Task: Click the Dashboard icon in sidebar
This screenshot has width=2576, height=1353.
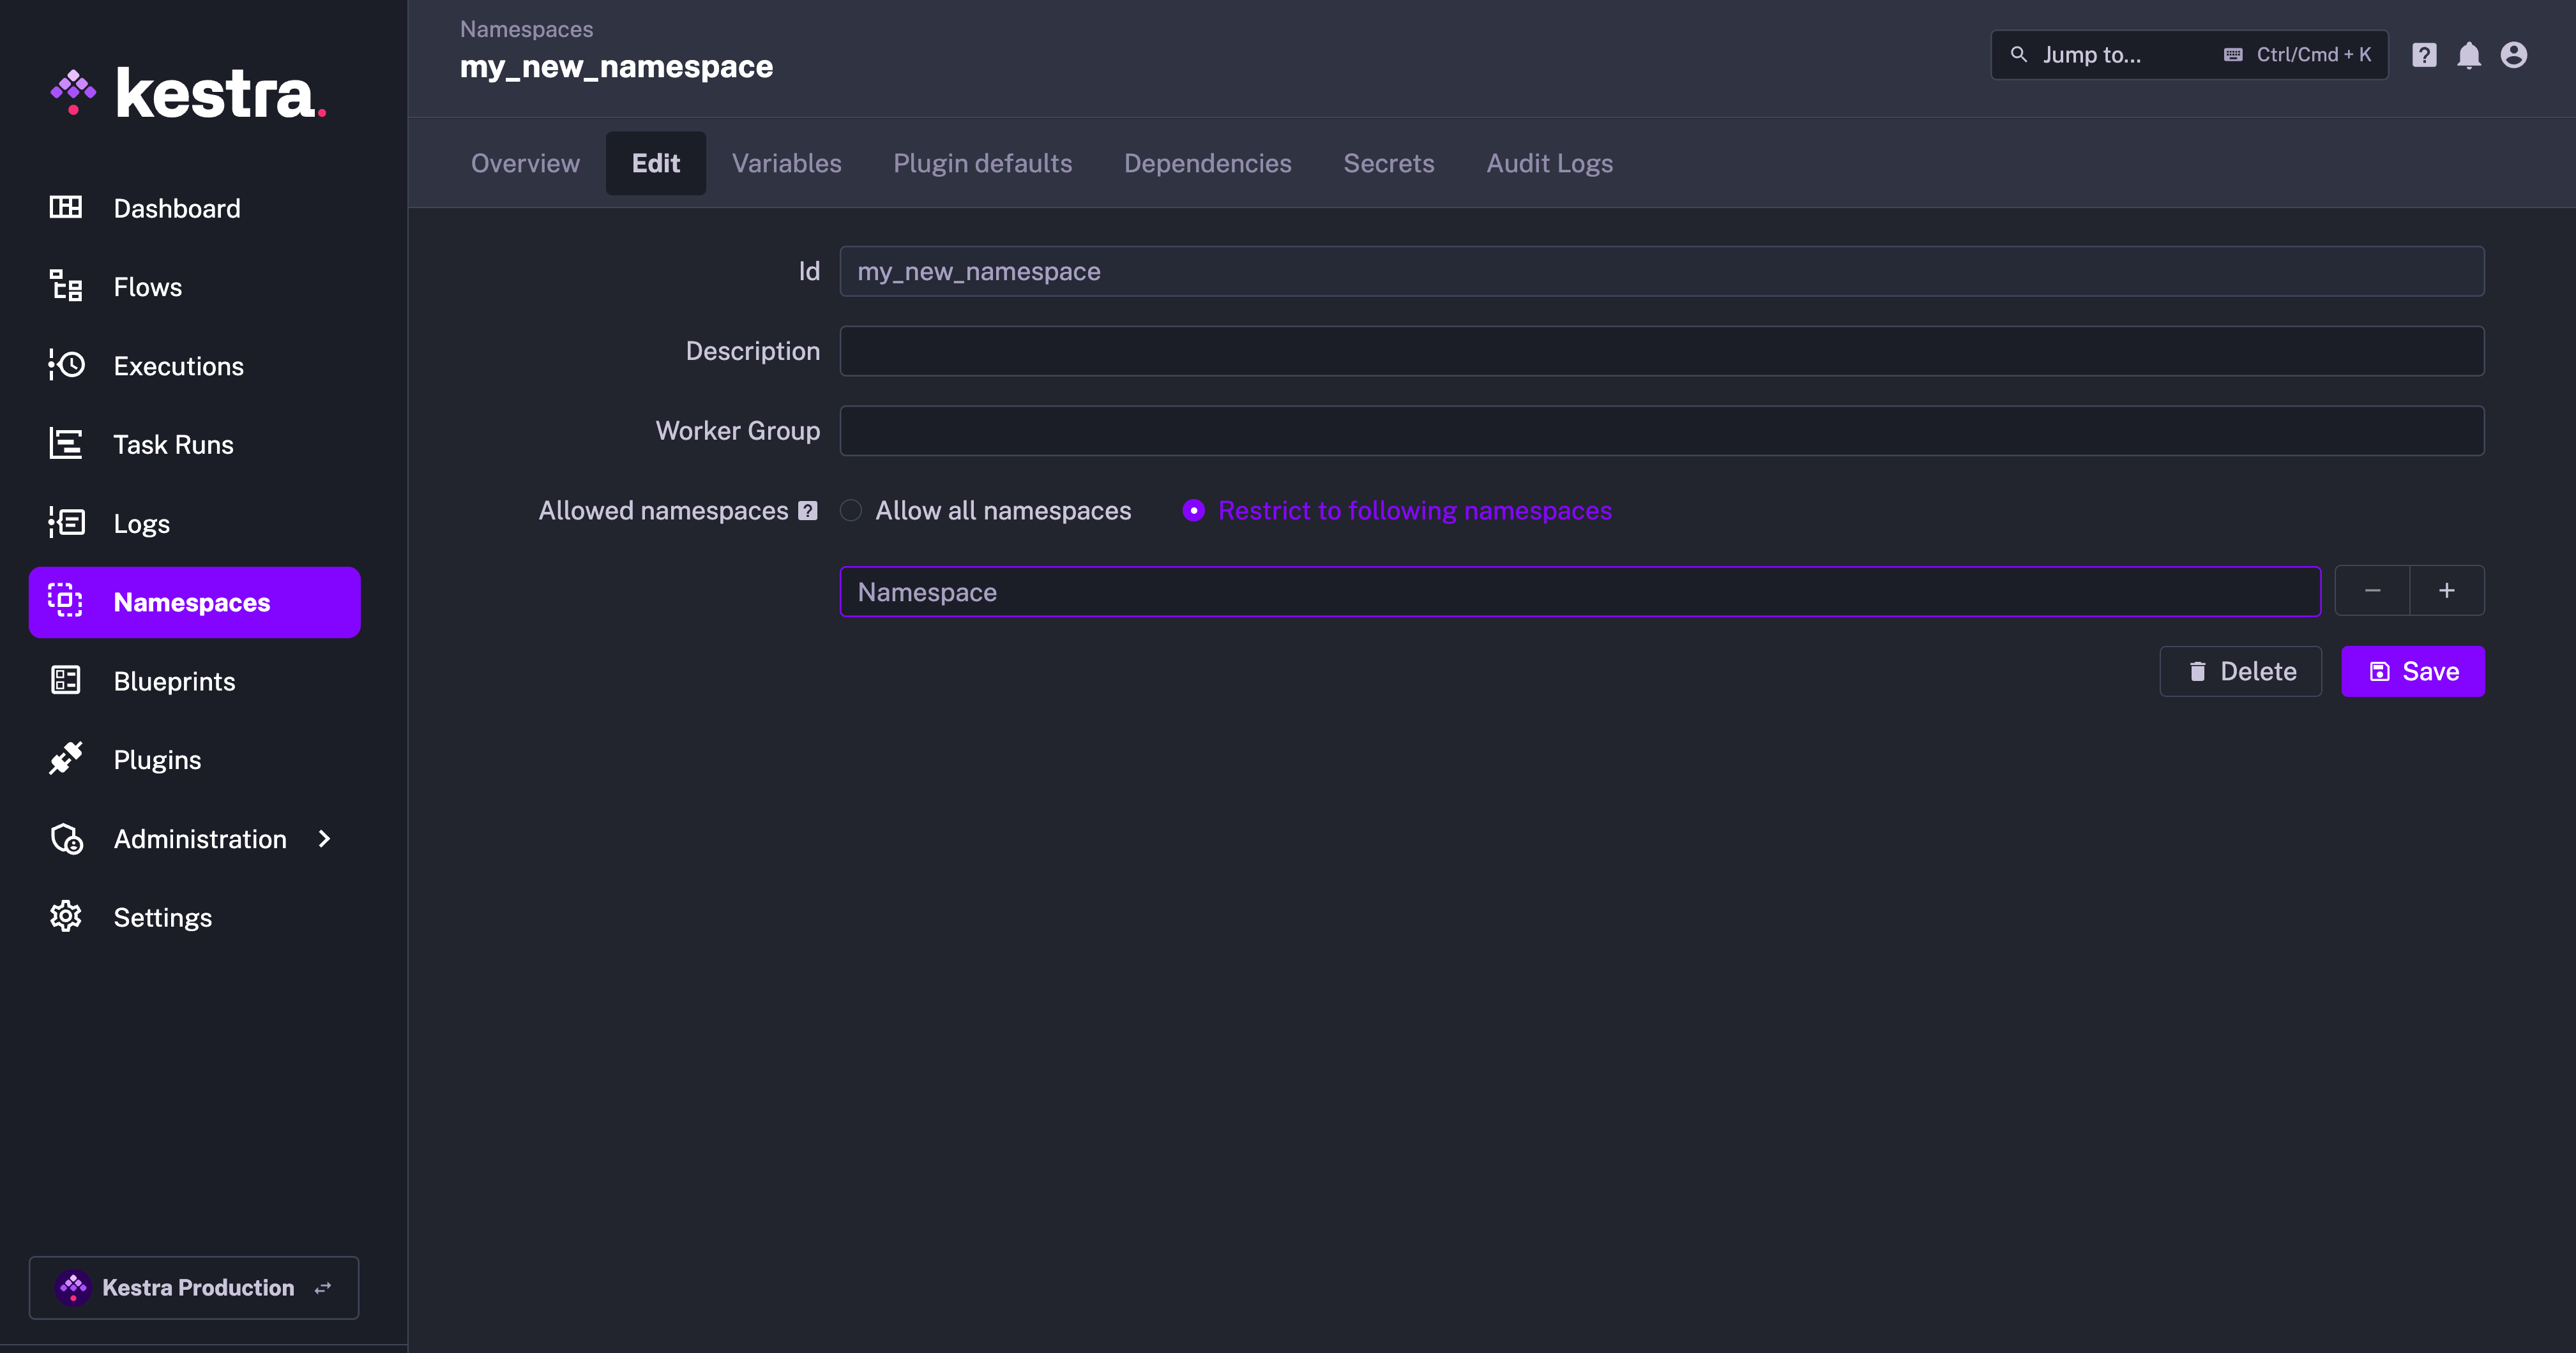Action: 64,206
